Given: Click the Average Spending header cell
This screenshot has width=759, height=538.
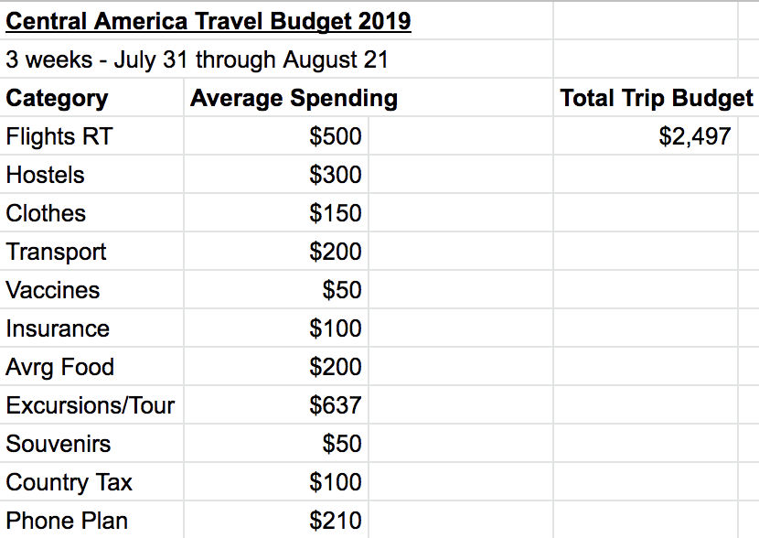Looking at the screenshot, I should [x=294, y=99].
